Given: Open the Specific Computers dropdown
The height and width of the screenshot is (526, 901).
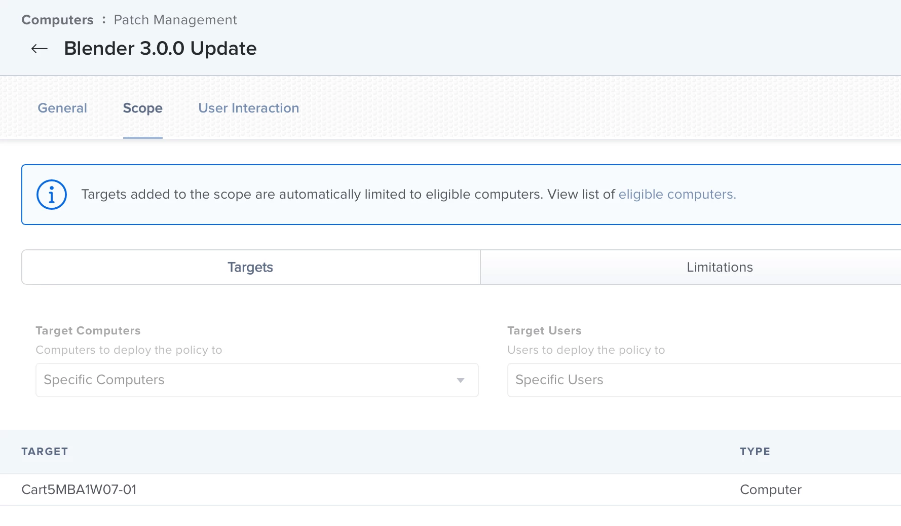Looking at the screenshot, I should 257,380.
